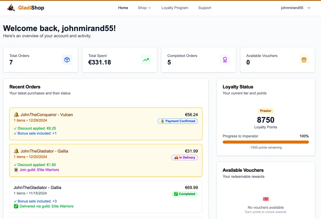This screenshot has height=219, width=321.
Task: Click the bell icon on the JohnTheConqueror order
Action: (x=16, y=115)
